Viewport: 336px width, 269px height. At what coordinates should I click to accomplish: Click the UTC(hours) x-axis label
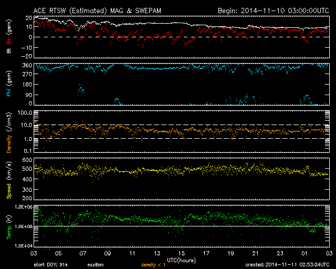pos(182,260)
